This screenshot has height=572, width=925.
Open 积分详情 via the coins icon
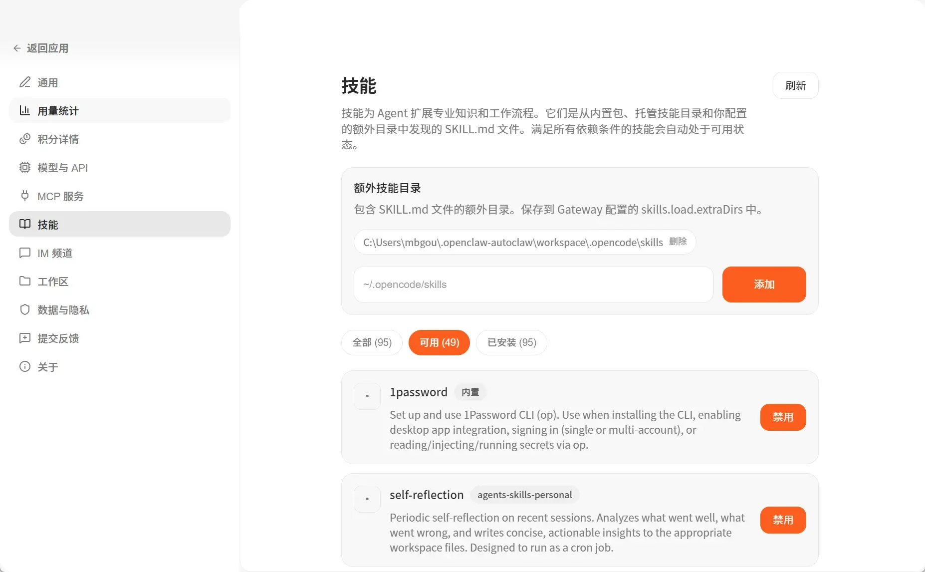pos(25,139)
